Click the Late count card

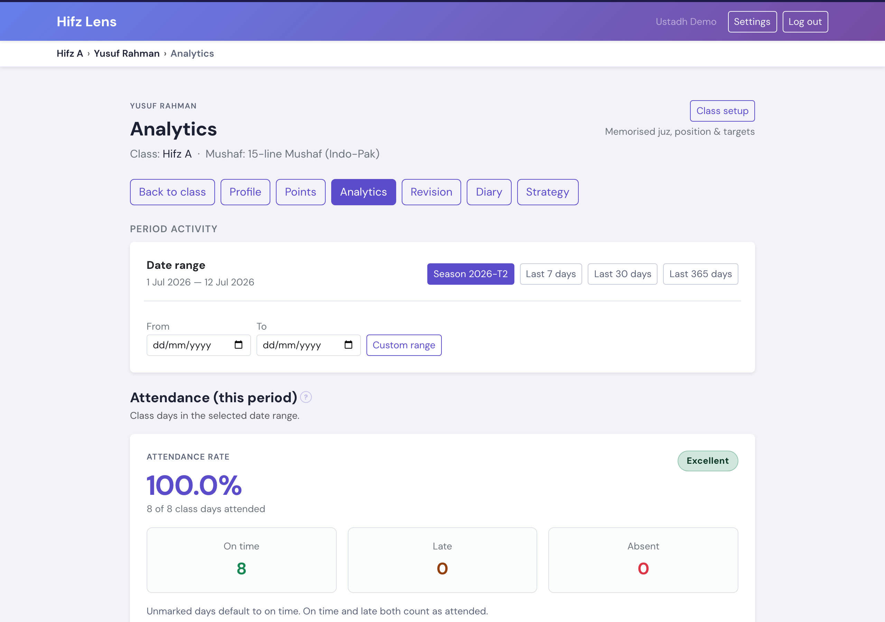(x=442, y=560)
